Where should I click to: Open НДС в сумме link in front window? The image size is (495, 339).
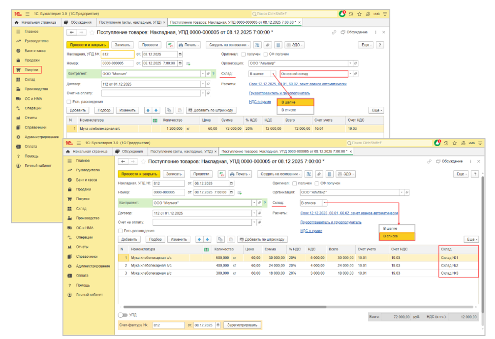(x=311, y=231)
